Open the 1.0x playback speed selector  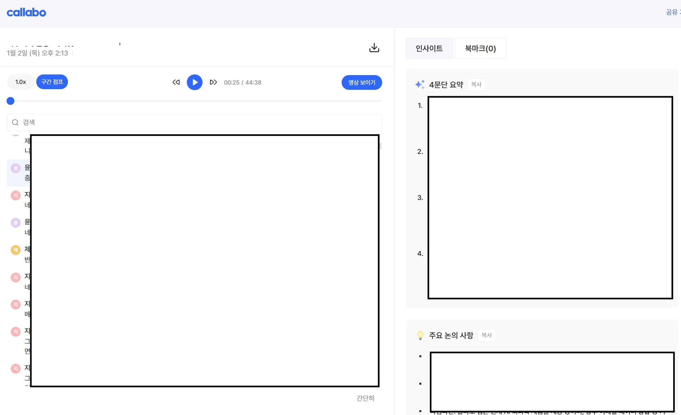(x=21, y=82)
